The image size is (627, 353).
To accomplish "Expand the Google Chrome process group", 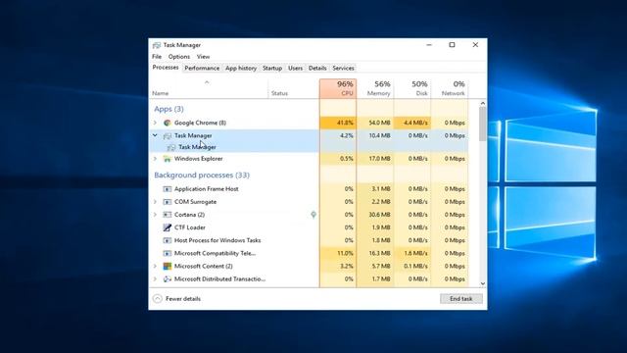I will [x=155, y=123].
